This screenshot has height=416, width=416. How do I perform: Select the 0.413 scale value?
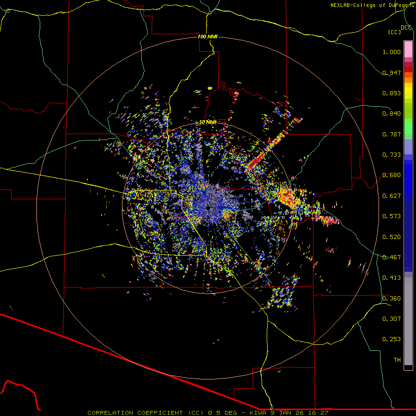392,278
